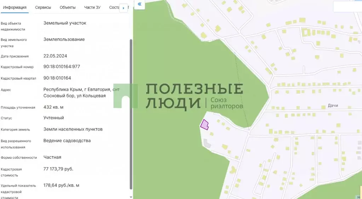This screenshot has height=199, width=362.
Task: Click the 178,64 руб./кв. м value
Action: click(x=61, y=185)
